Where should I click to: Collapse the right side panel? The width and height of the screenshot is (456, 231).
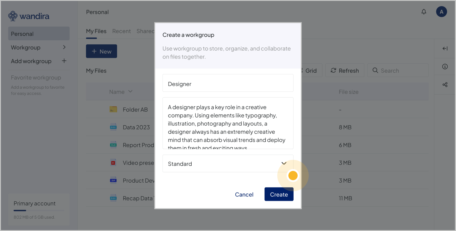click(x=445, y=48)
